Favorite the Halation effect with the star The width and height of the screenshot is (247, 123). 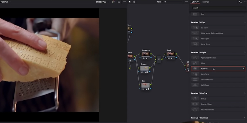click(244, 69)
